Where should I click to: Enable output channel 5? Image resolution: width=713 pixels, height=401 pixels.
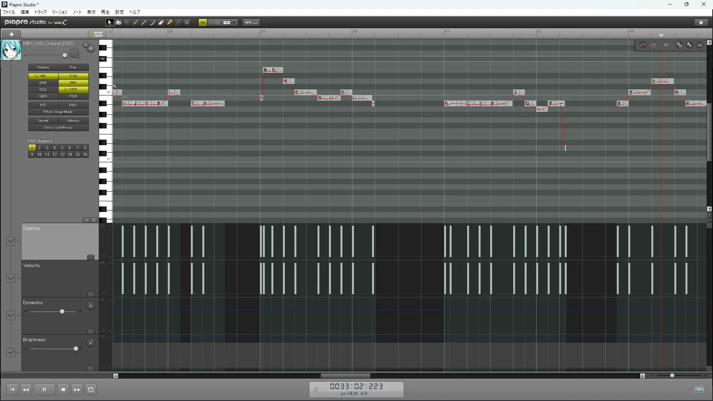(62, 148)
